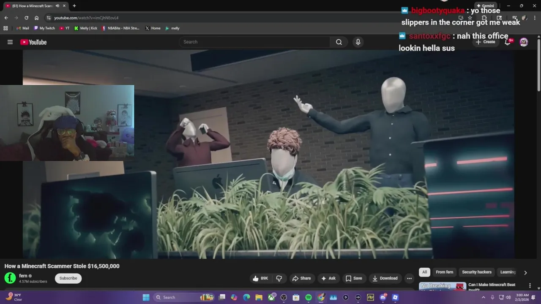View site information in address bar
The width and height of the screenshot is (541, 304).
click(x=49, y=18)
